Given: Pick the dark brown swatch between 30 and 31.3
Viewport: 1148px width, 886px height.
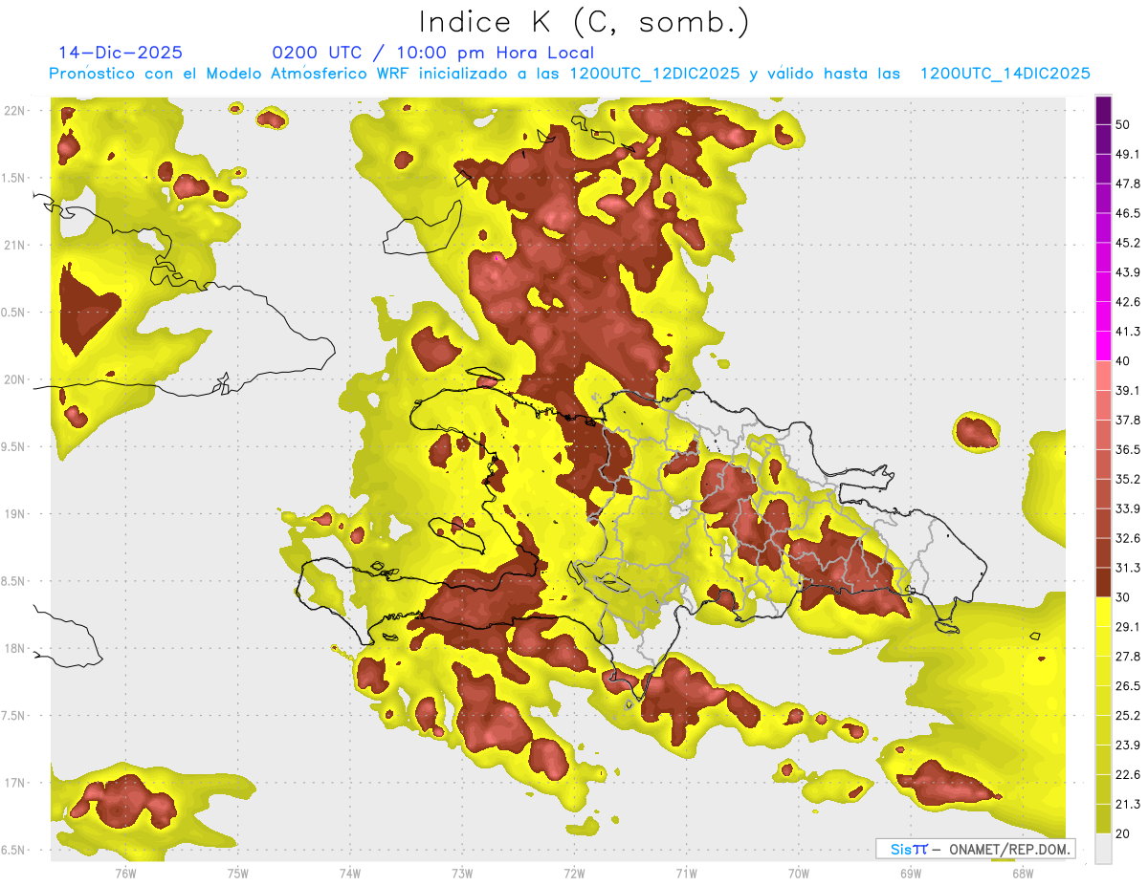Looking at the screenshot, I should (1104, 583).
